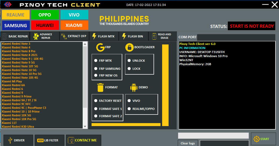Screen dimensions: 279x146
Task: Select Xiaomi Redmi Note 10 Pro 5G
Action: point(22,74)
